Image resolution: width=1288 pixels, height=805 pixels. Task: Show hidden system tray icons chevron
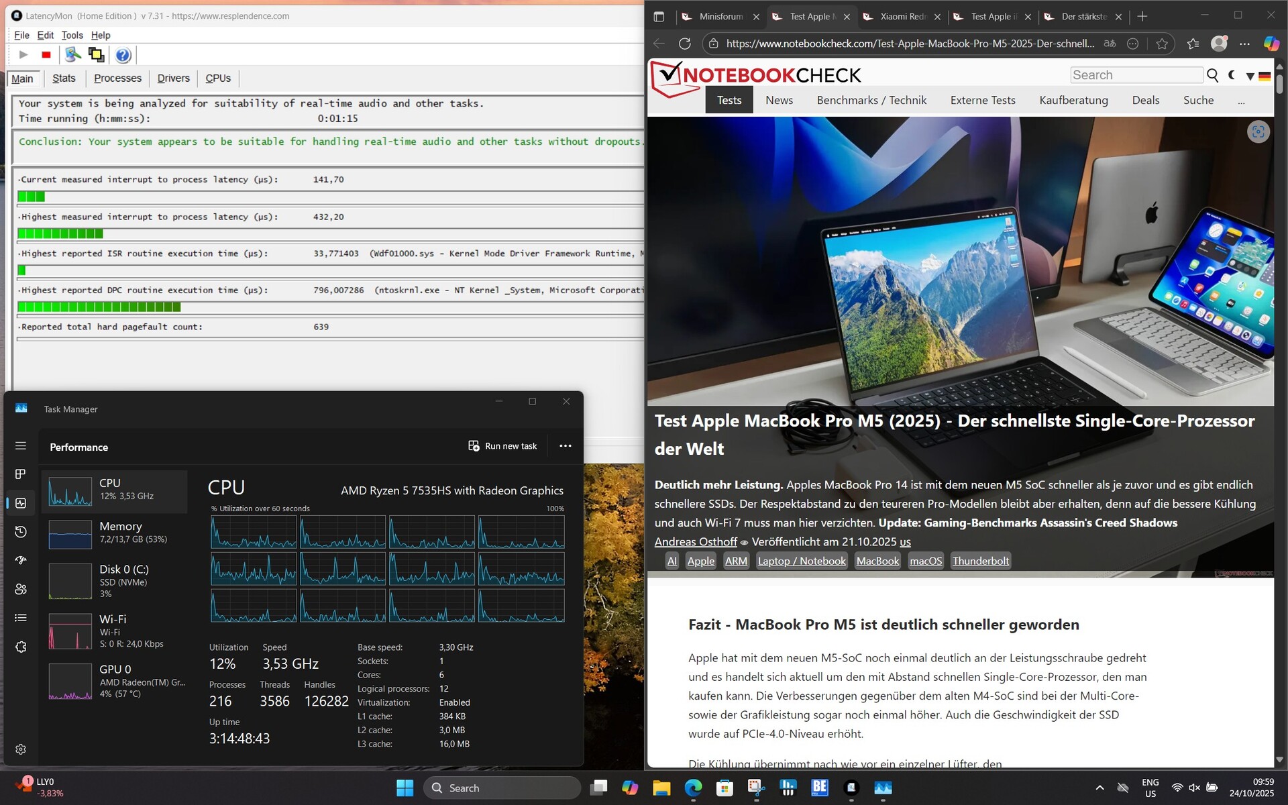click(1099, 788)
